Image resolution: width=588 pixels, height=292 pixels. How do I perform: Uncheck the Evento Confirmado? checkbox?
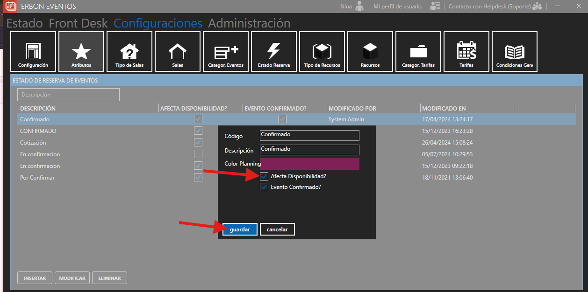coord(265,187)
